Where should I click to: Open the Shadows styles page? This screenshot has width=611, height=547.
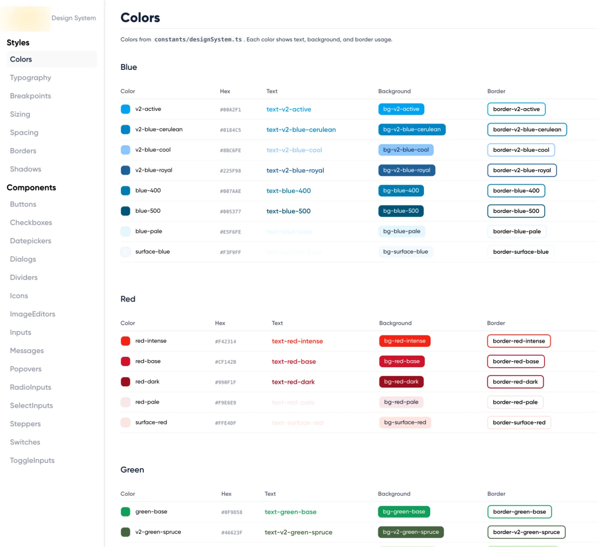pyautogui.click(x=26, y=169)
